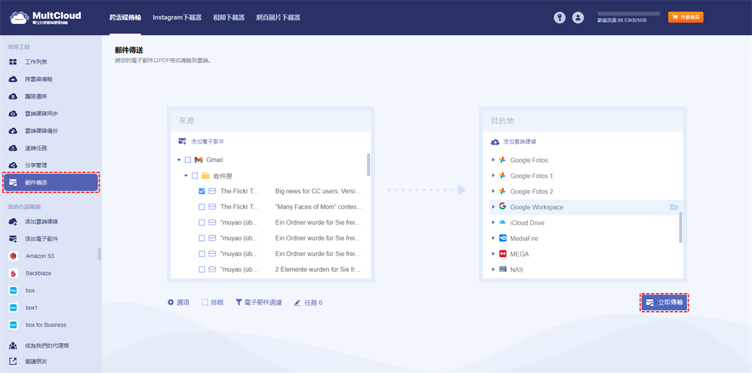Check the Gmail account checkbox
Viewport: 752px width, 373px height.
click(188, 160)
